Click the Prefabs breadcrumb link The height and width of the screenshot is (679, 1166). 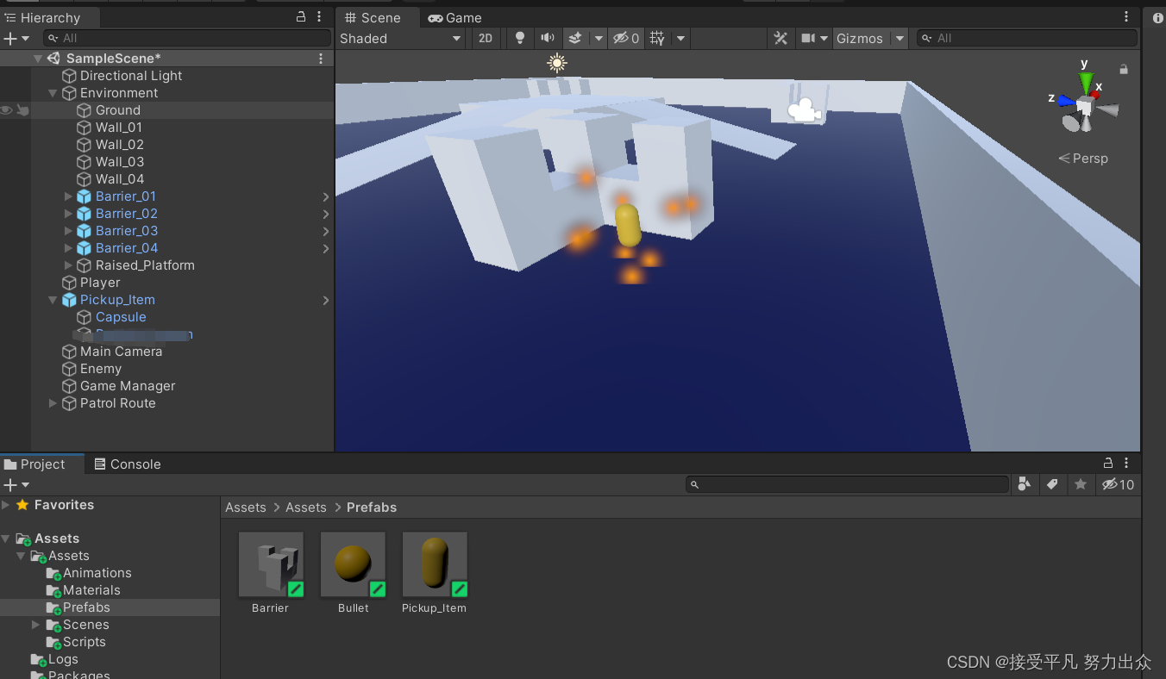[372, 508]
